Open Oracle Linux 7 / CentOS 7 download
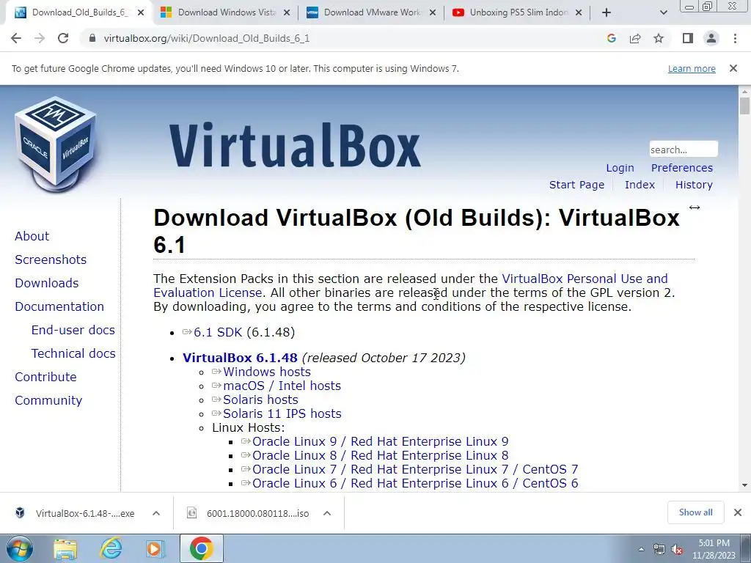This screenshot has height=563, width=751. pyautogui.click(x=415, y=469)
